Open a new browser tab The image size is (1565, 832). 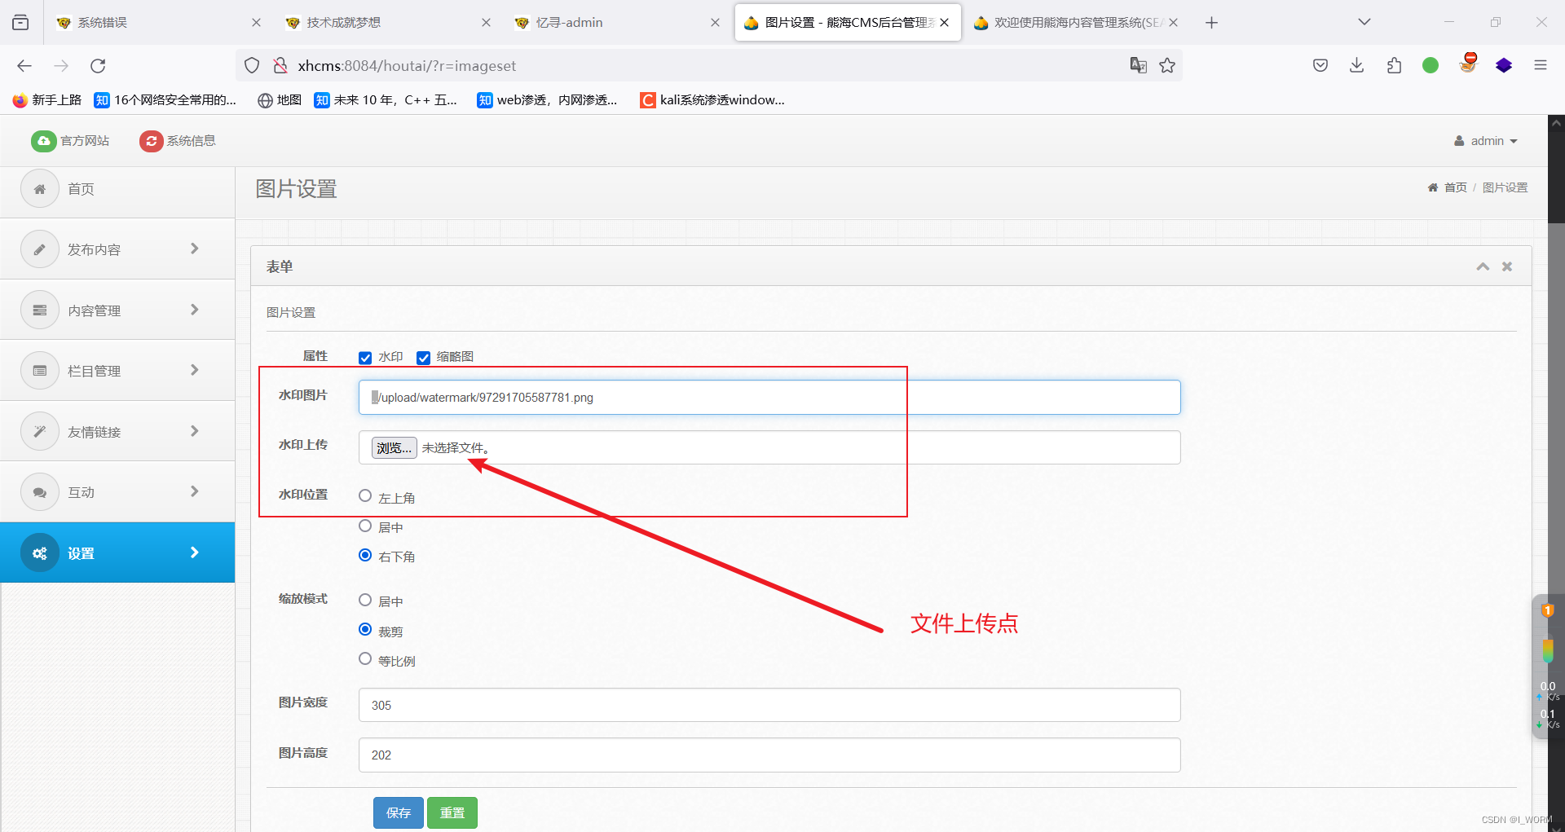tap(1211, 23)
